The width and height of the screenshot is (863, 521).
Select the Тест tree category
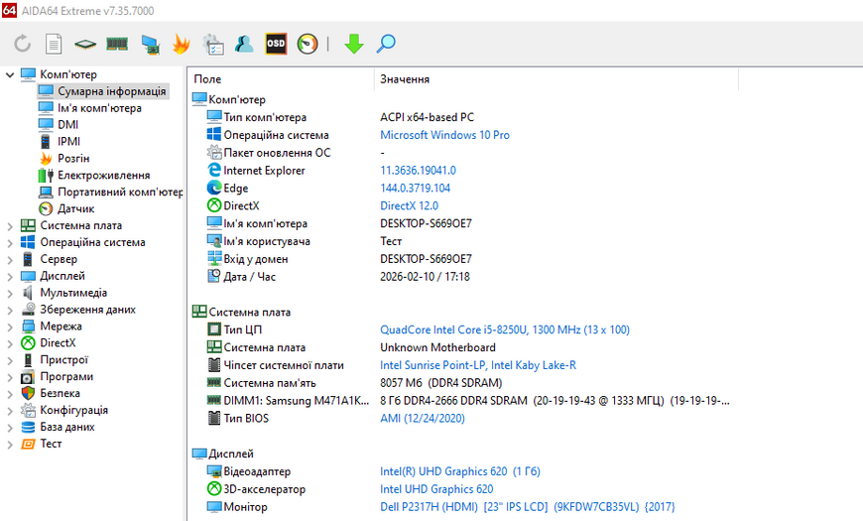(51, 444)
